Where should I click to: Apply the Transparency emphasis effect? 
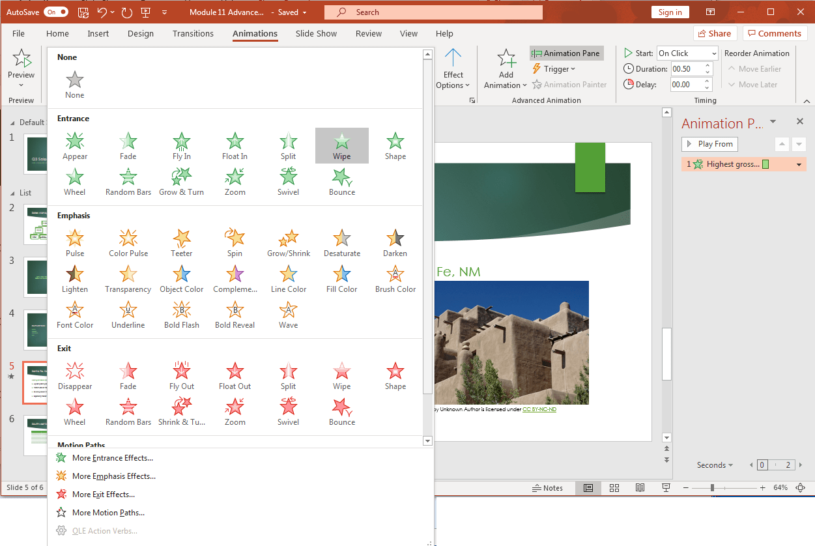tap(128, 279)
